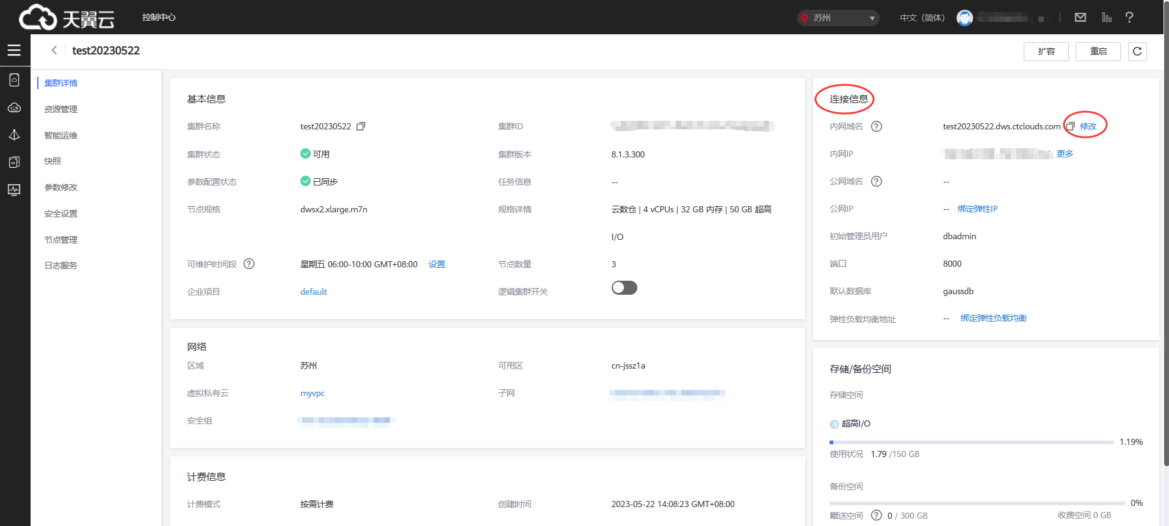Open the mail messages icon

(x=1080, y=18)
